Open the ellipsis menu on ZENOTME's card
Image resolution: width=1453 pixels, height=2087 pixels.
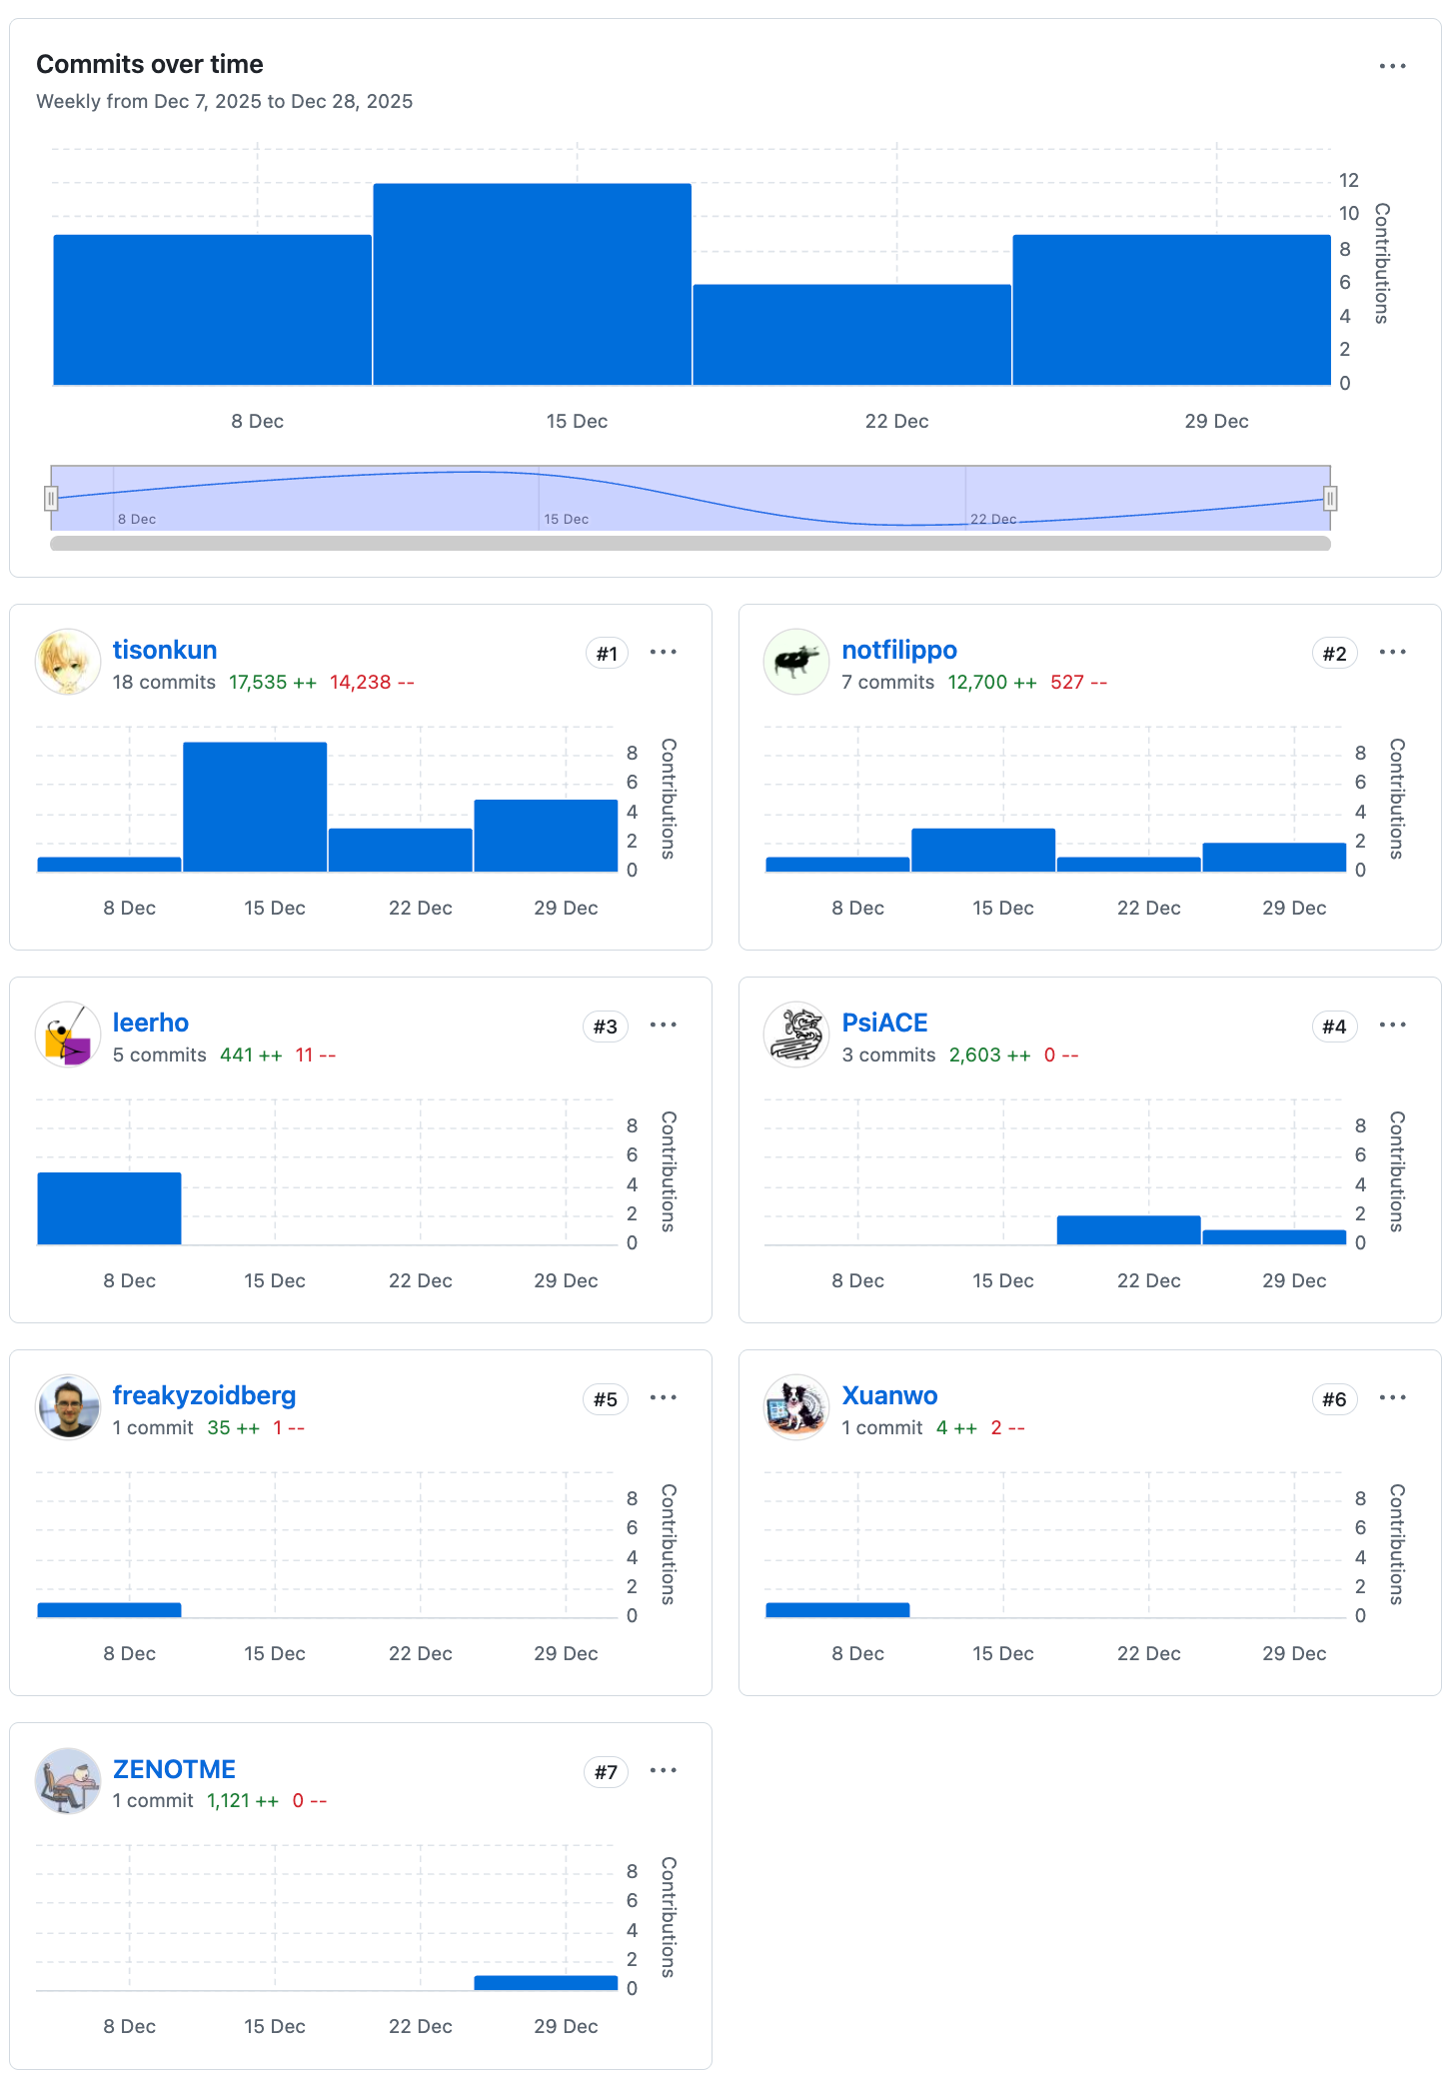point(664,1771)
